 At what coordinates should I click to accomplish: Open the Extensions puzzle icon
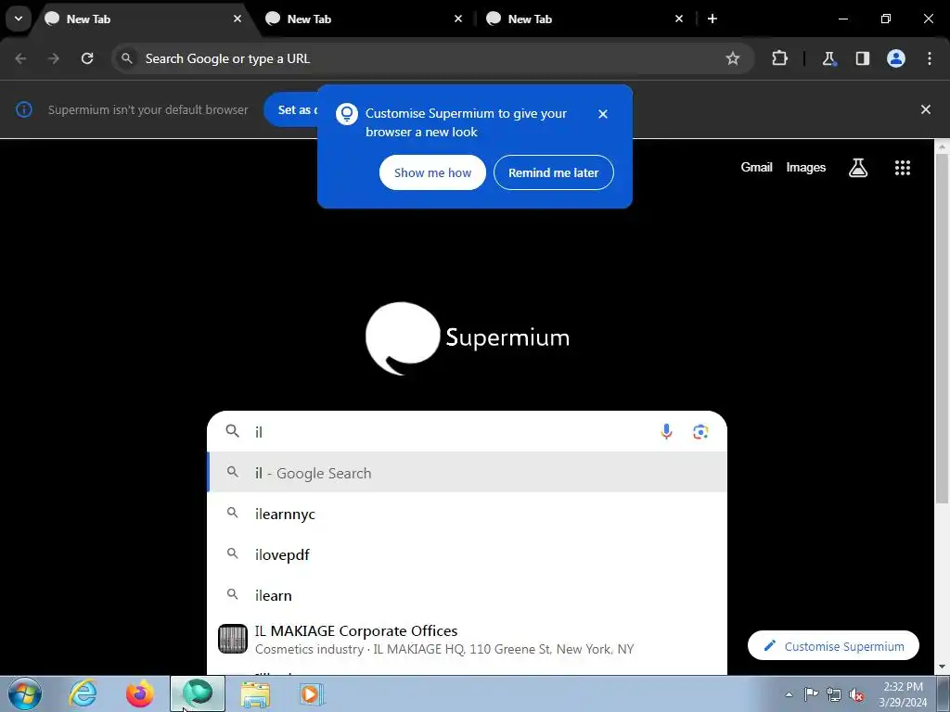coord(779,58)
